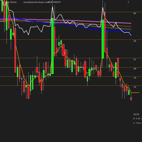Select the 19 price axis label
142x142 pixels.
point(135,78)
